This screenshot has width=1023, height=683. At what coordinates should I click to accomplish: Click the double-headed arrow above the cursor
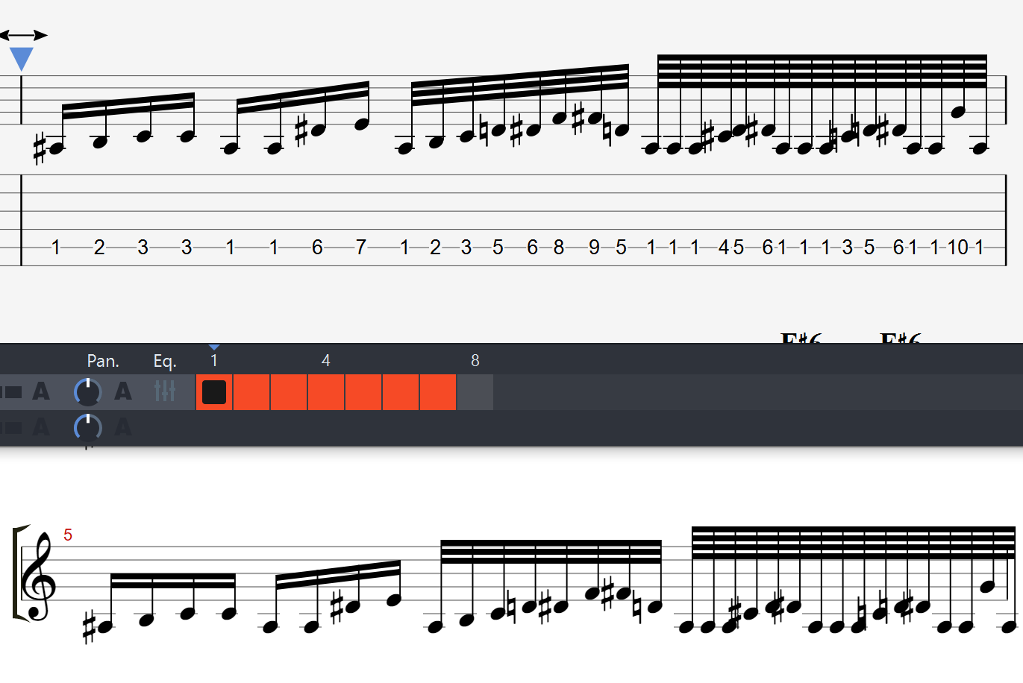coord(23,35)
